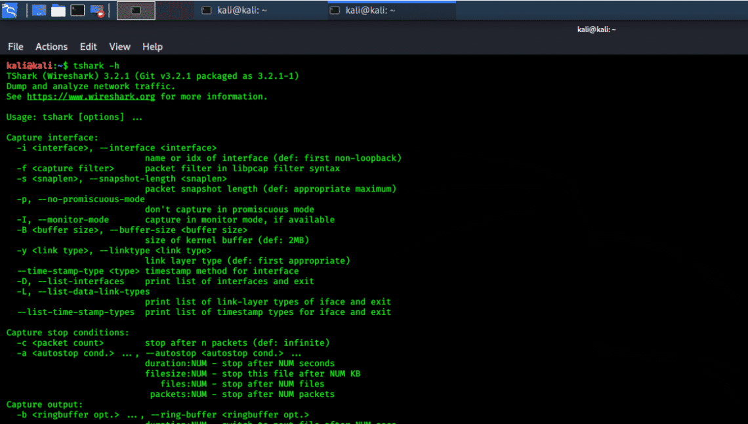Open a terminal from the panel icon

click(x=77, y=10)
